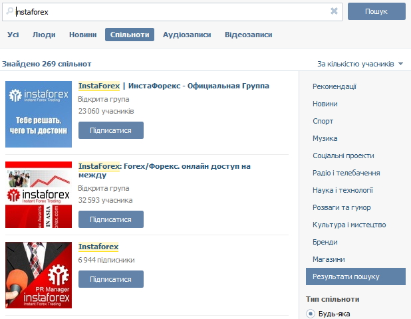Open the Аудіозаписи tab
The width and height of the screenshot is (411, 319).
pos(187,35)
